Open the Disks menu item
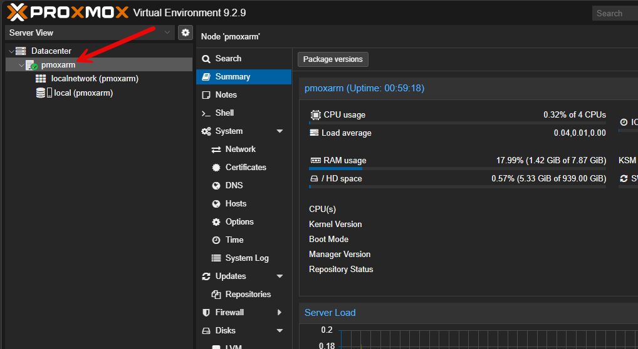 (244, 330)
